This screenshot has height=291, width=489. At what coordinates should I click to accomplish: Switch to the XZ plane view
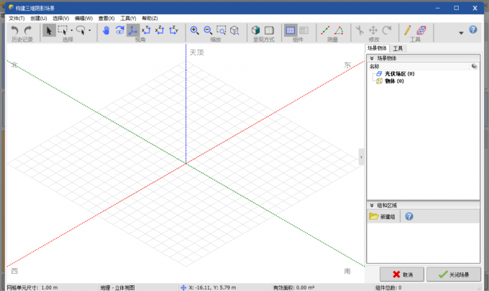click(160, 30)
